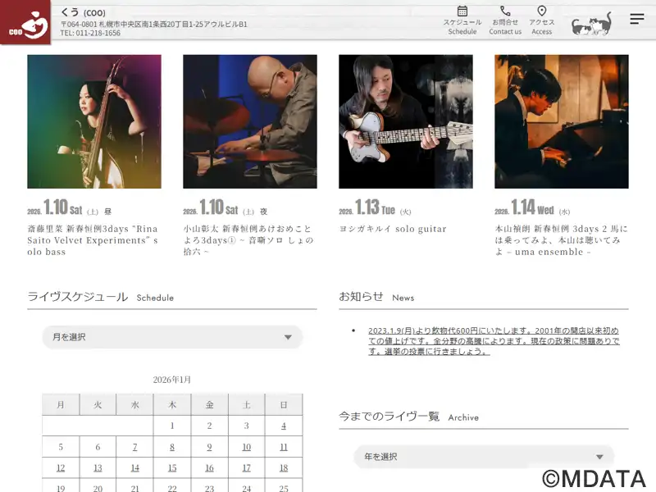Click the お知らせ News heading

(376, 297)
